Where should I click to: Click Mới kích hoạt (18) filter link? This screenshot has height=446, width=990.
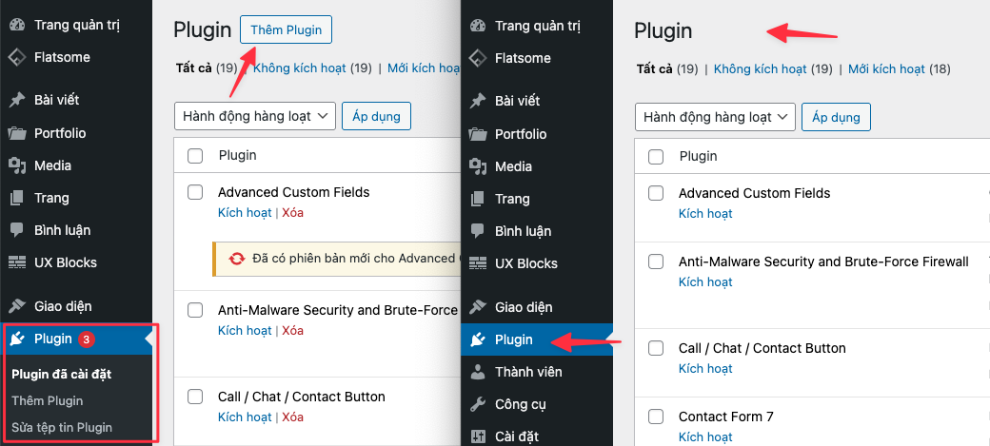coord(899,68)
